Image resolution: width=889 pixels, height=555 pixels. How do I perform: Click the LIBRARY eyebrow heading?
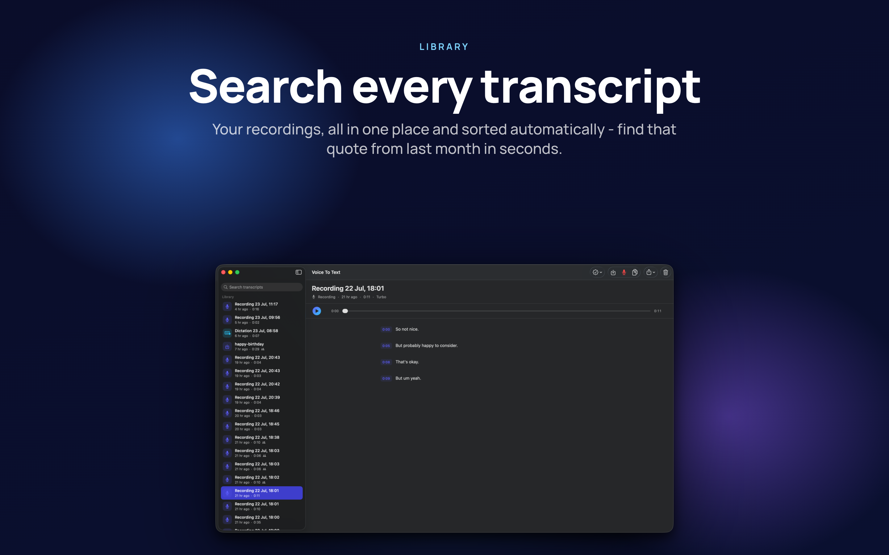pos(444,47)
